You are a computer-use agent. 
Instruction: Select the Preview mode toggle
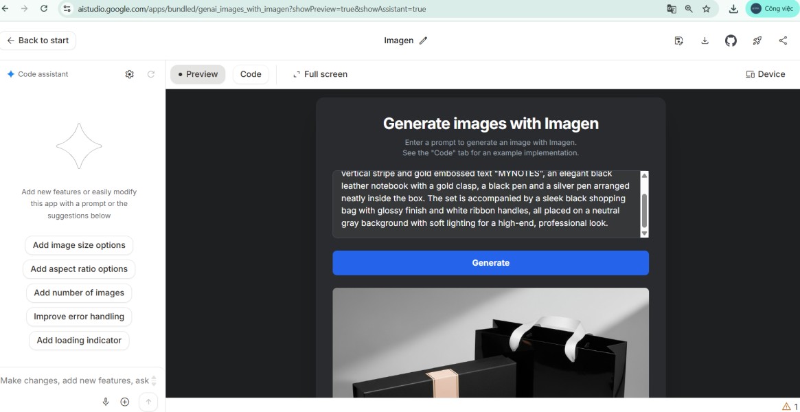[x=198, y=73]
